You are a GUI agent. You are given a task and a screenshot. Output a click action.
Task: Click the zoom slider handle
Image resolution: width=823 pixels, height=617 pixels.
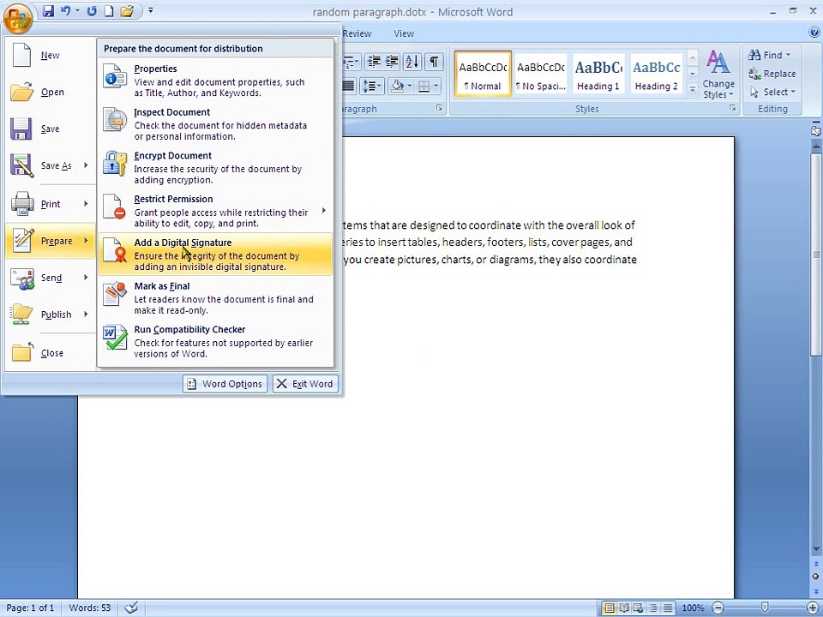[x=765, y=608]
